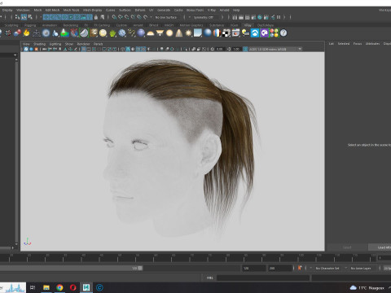Toggle select by component type mode
The height and width of the screenshot is (293, 391).
(x=30, y=17)
